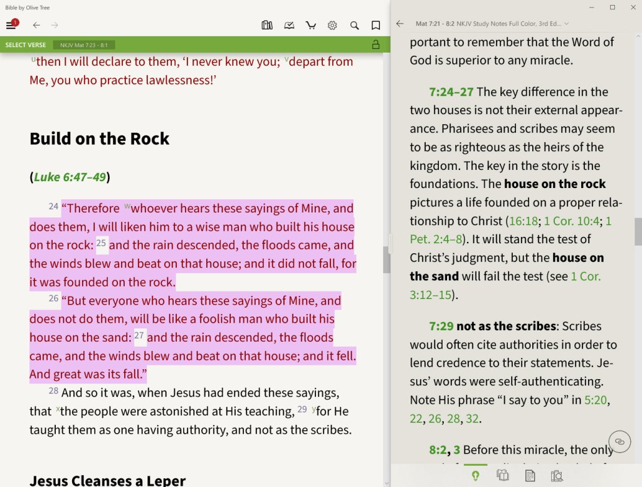This screenshot has height=487, width=642.
Task: Open the parallel book view icon
Action: click(x=503, y=476)
